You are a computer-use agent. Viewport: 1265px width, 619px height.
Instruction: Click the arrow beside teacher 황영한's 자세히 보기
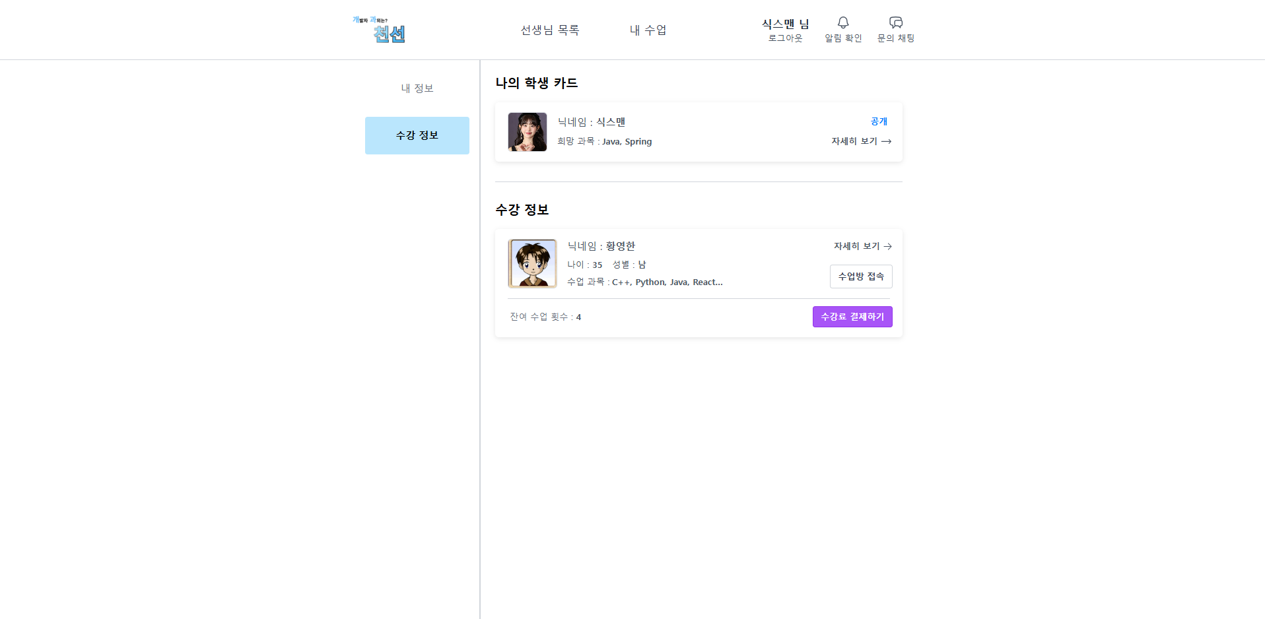(888, 246)
